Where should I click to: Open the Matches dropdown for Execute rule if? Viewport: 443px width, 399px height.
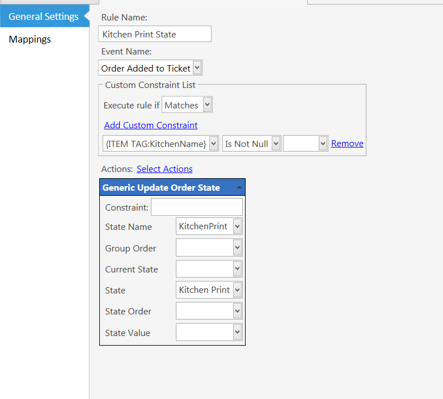208,104
